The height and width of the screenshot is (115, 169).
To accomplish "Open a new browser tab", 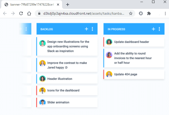I will (68, 5).
